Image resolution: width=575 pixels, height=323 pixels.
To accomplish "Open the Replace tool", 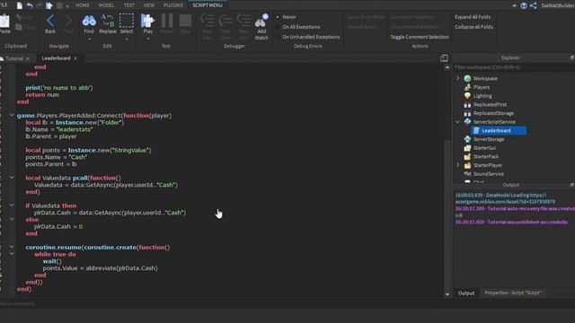I will (108, 21).
